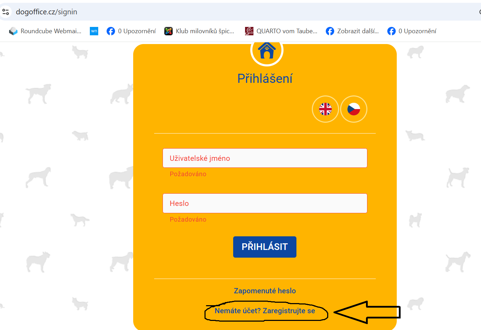
Task: Open first Facebook '0 Upozornění' bookmark
Action: click(x=131, y=31)
